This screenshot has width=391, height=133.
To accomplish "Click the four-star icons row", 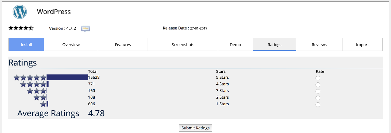I will 33,84.
